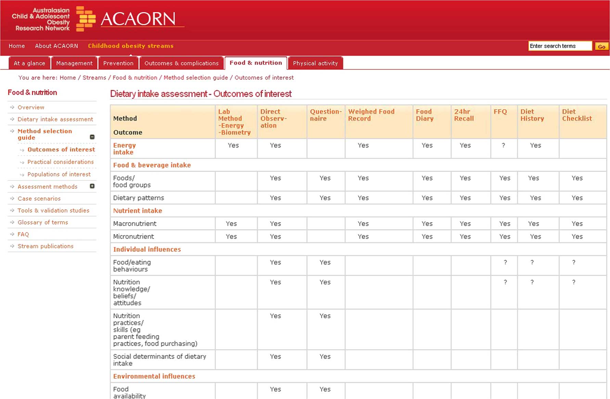
Task: Click Nutrition knowledge/beliefs/attitudes row label
Action: (x=131, y=292)
